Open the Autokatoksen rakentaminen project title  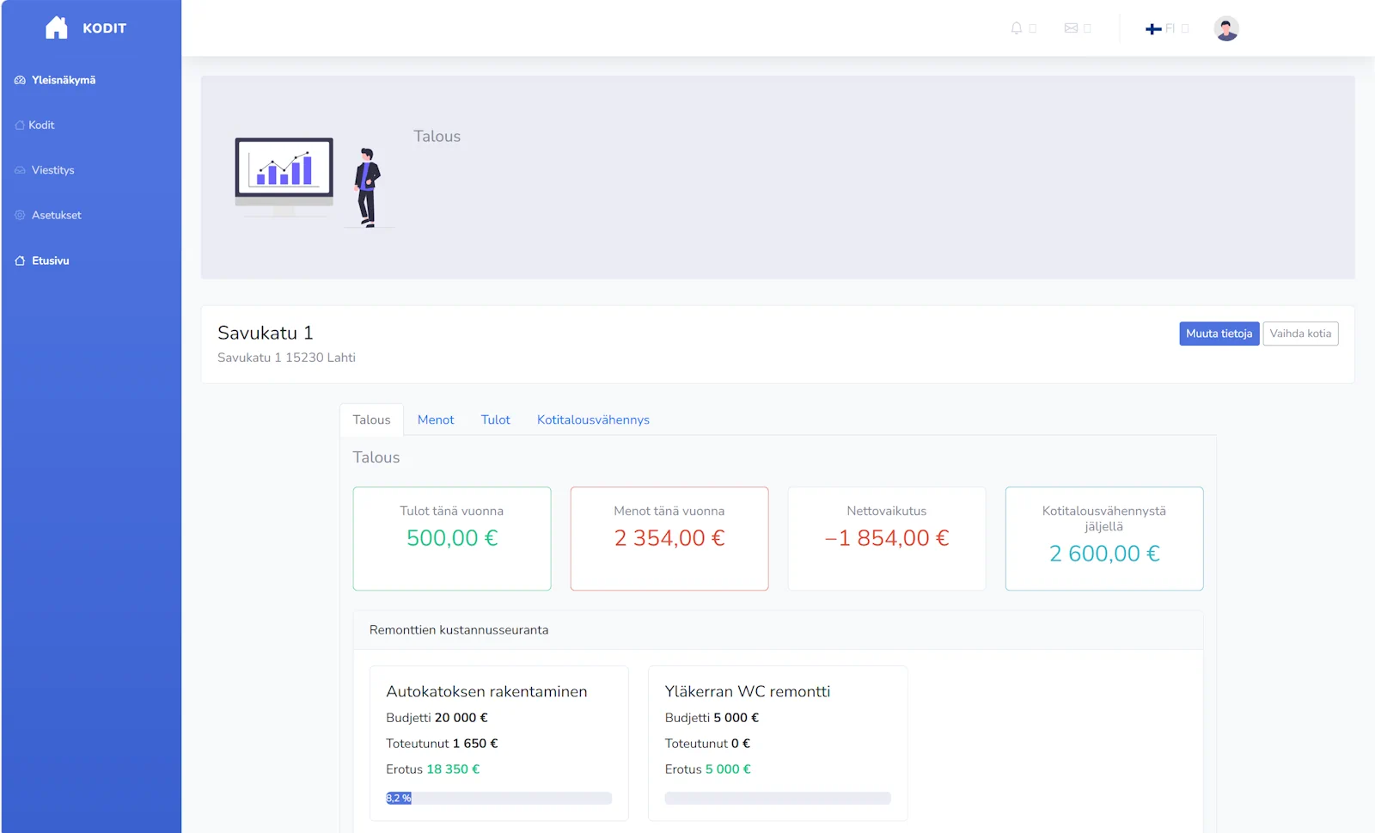486,691
